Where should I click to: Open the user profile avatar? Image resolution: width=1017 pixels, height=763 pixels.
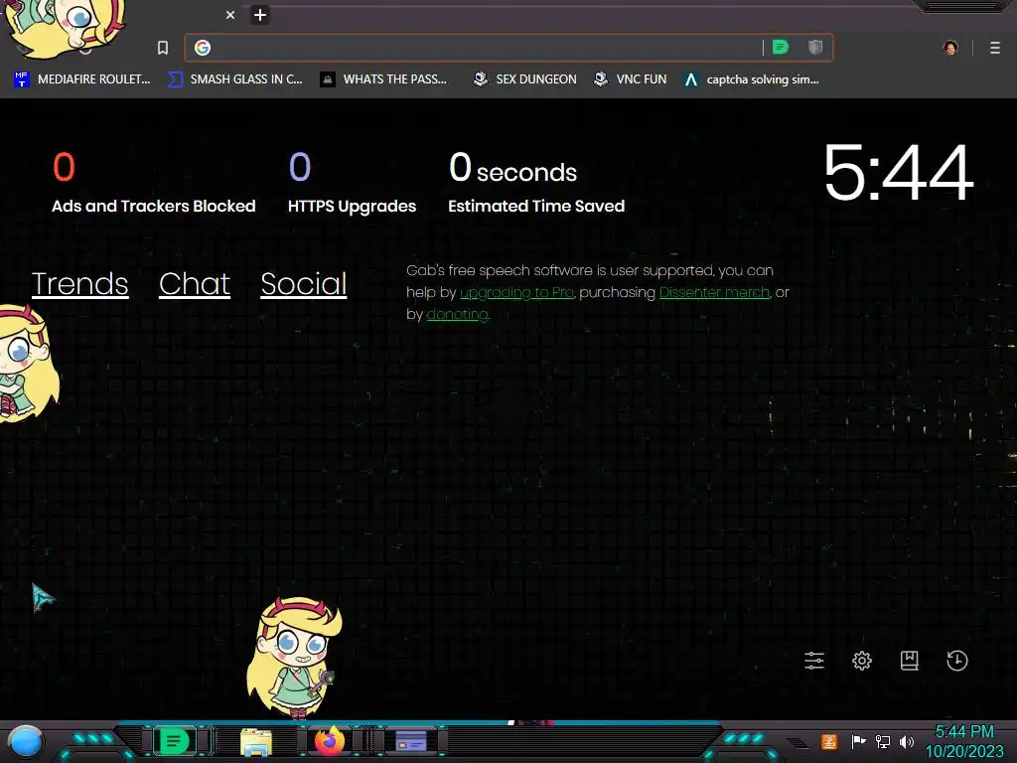pos(950,48)
